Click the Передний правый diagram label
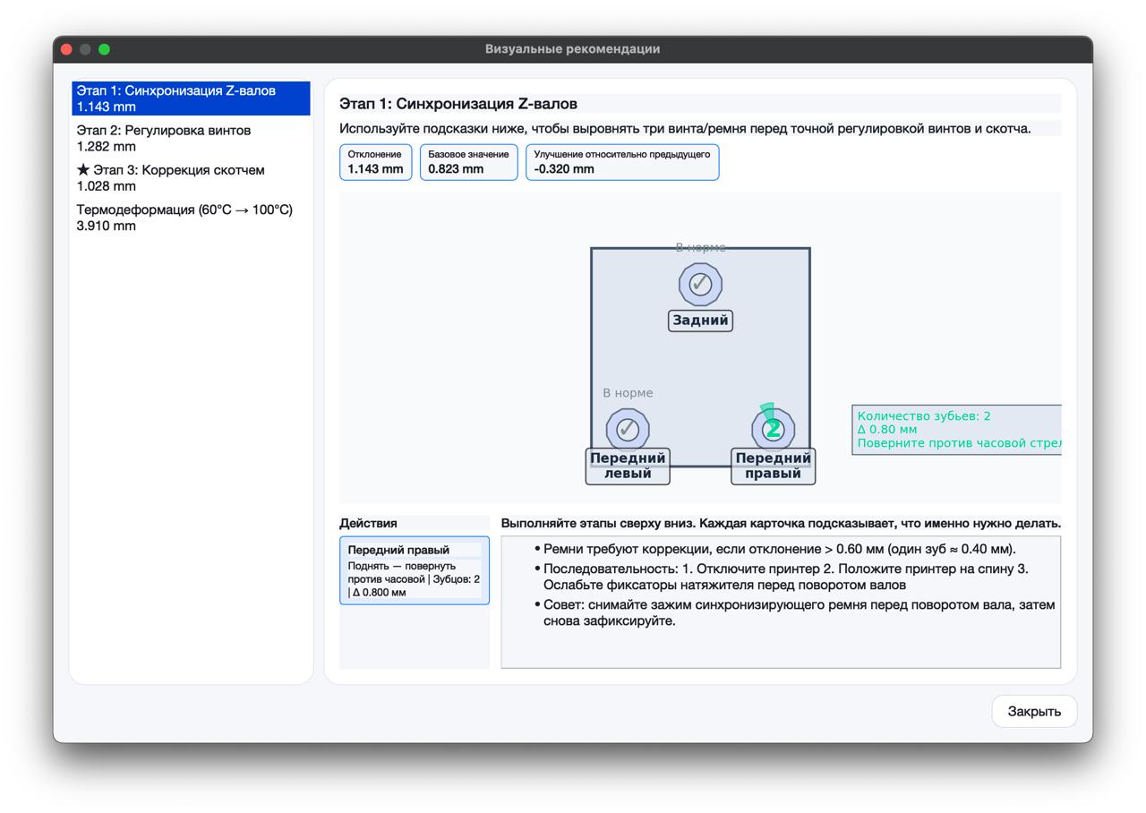1146x813 pixels. [x=773, y=466]
